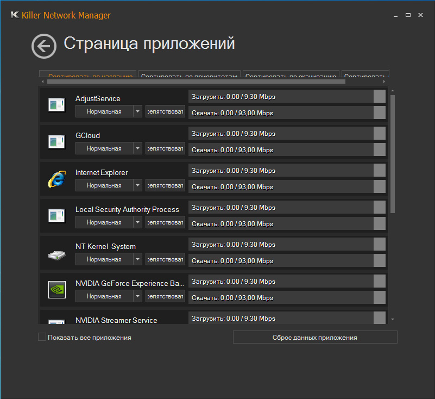Close the Killer Network Manager window
The image size is (435, 399).
click(420, 15)
